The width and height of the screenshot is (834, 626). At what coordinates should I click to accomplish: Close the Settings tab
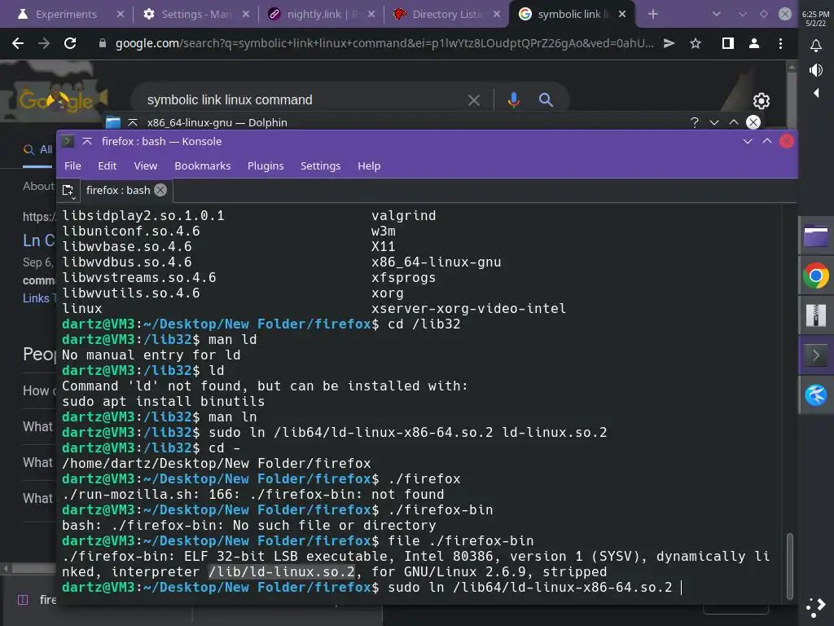pyautogui.click(x=246, y=14)
